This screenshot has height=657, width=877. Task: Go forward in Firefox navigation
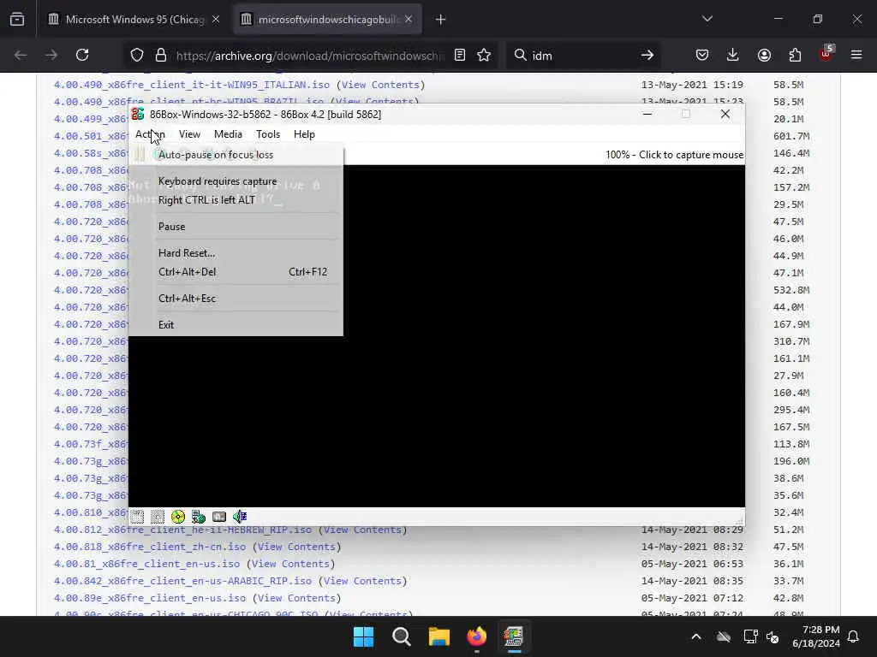(51, 55)
